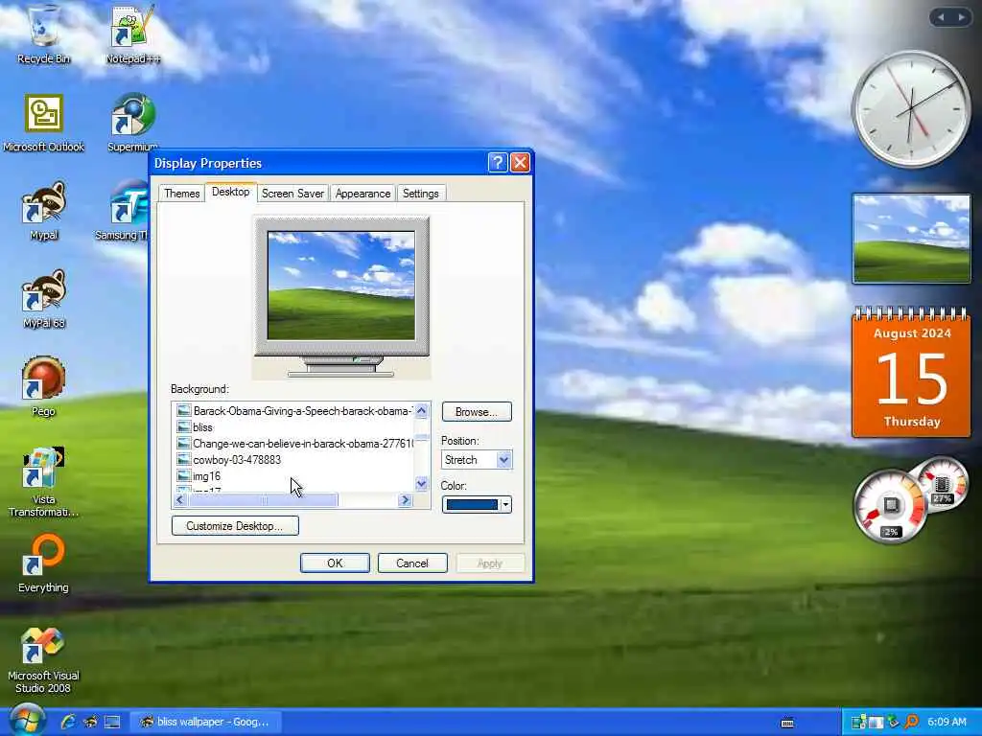This screenshot has height=736, width=982.
Task: Switch to the Themes tab
Action: [x=181, y=194]
